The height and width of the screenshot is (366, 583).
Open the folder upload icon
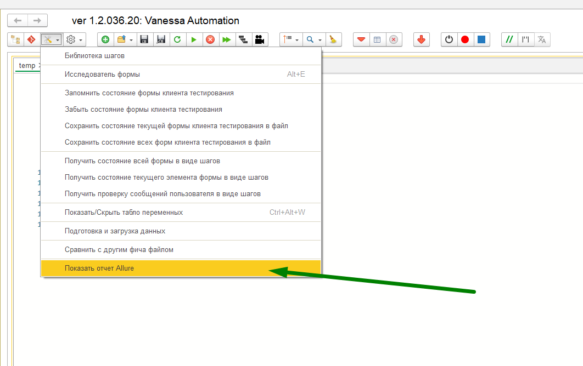pos(121,39)
